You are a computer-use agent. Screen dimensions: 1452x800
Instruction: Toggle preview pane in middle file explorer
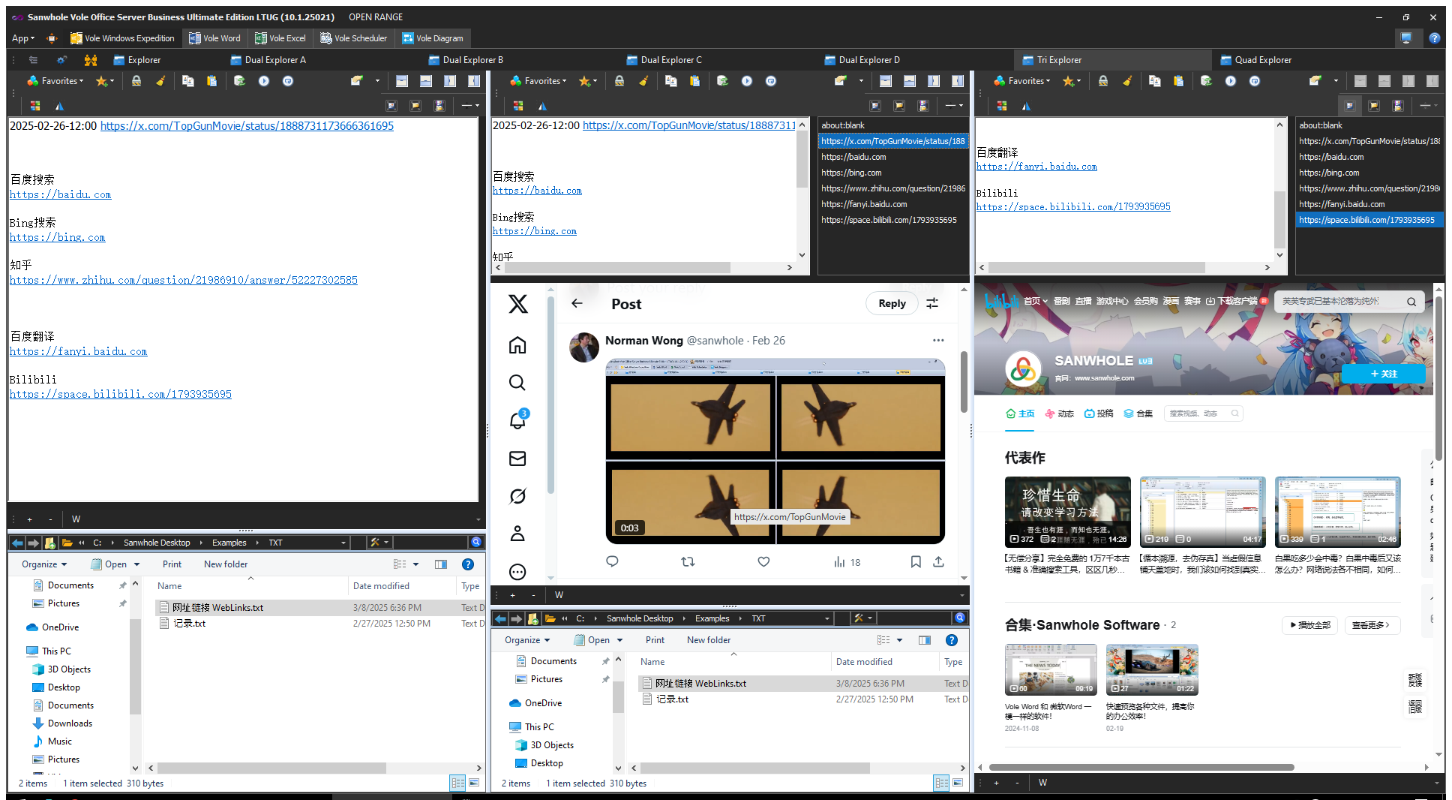[925, 640]
